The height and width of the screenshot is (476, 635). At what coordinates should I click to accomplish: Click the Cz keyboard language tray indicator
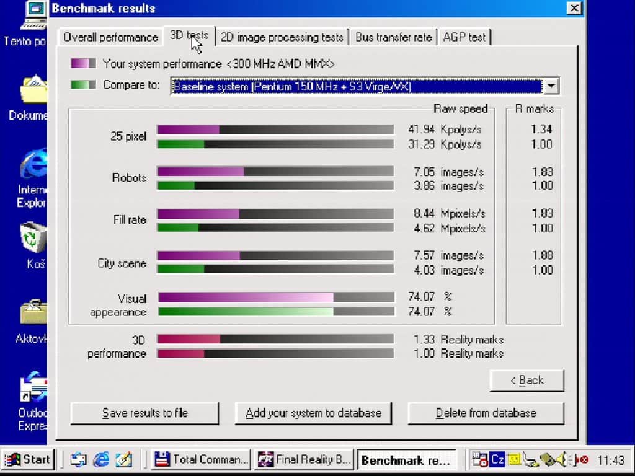(x=497, y=460)
